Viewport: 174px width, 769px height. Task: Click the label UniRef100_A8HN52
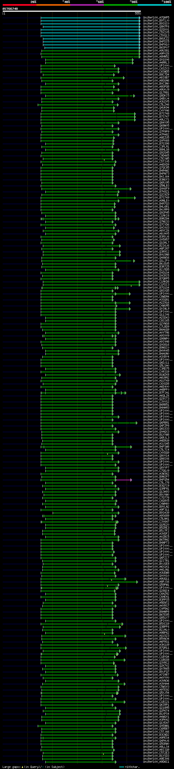156,57
